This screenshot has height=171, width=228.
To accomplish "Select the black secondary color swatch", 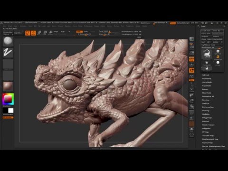I will tap(5, 111).
